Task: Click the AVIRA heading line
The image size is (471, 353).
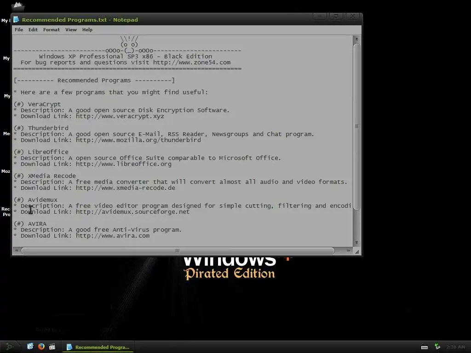Action: [x=30, y=224]
